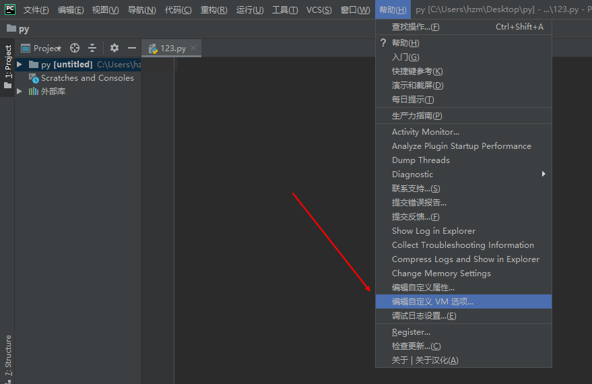592x384 pixels.
Task: Click the PyCharm logo icon
Action: click(x=10, y=9)
